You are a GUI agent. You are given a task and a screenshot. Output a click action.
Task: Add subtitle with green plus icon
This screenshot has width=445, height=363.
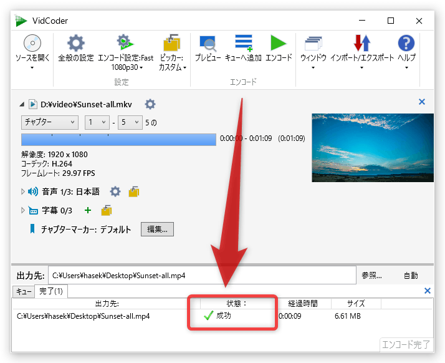coord(88,210)
